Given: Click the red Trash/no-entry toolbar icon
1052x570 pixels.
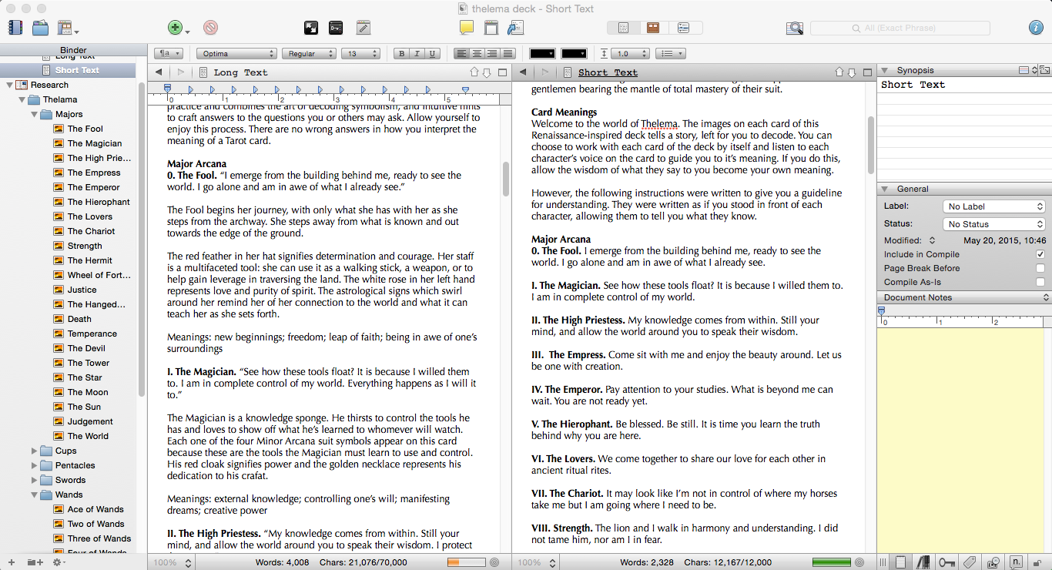Looking at the screenshot, I should 210,28.
